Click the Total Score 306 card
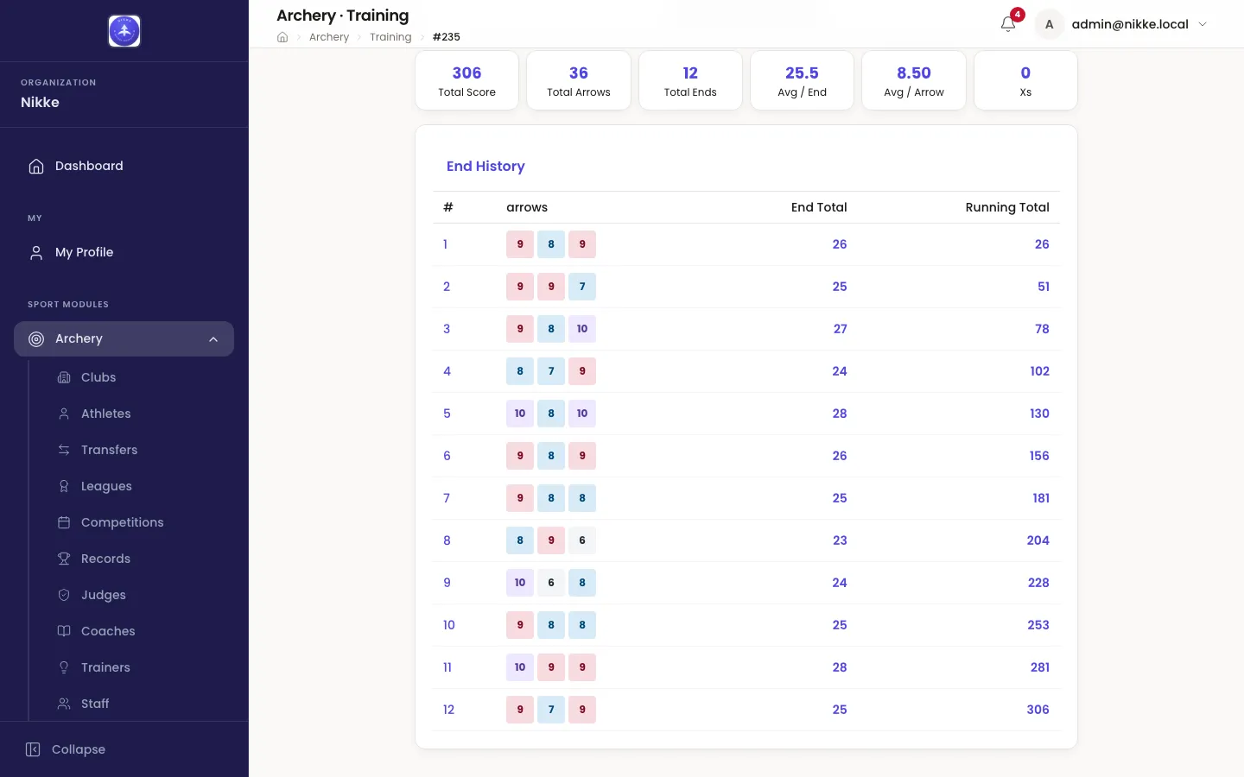Viewport: 1244px width, 777px height. pos(466,80)
